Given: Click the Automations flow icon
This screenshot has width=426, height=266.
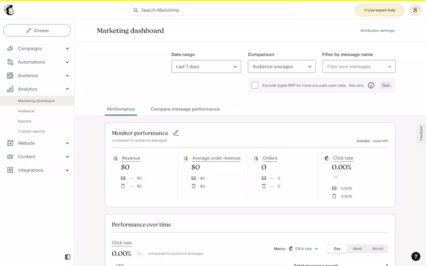Looking at the screenshot, I should click(10, 62).
